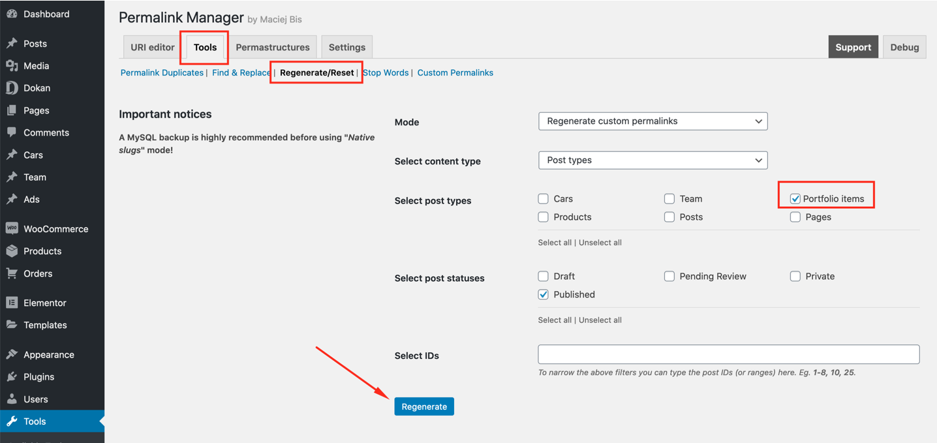Screen dimensions: 937x443
Task: Select all post statuses link
Action: coord(555,320)
